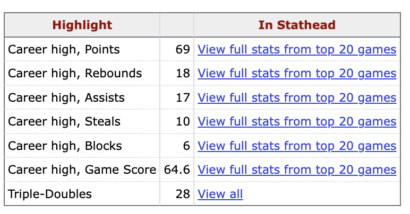Image resolution: width=410 pixels, height=214 pixels.
Task: View full stats link for Game Score
Action: pyautogui.click(x=297, y=170)
